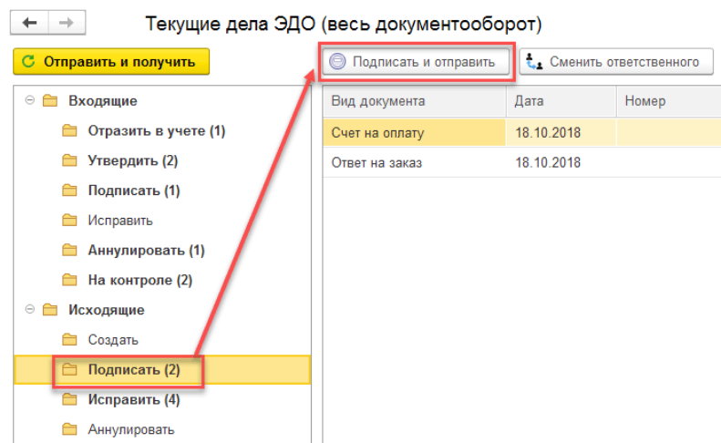
Task: Click folder icon of the bottom Аннулировать item
Action: point(70,429)
